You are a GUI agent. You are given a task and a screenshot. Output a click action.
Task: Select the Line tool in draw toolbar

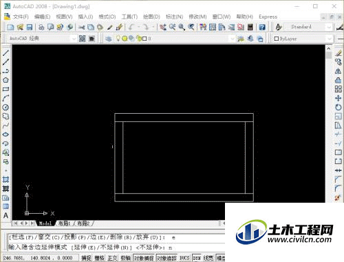[x=6, y=53]
